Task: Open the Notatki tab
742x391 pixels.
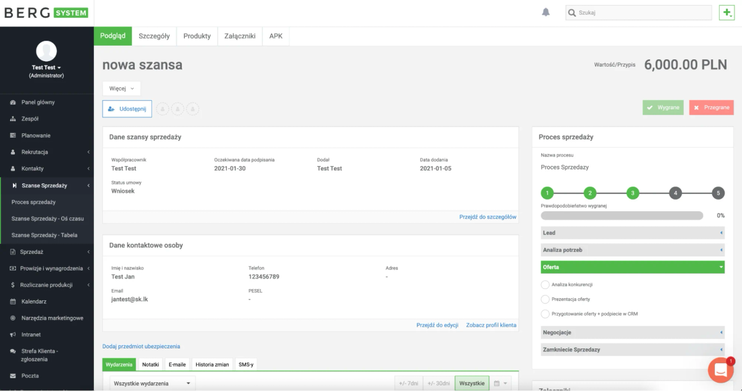Action: click(x=151, y=364)
